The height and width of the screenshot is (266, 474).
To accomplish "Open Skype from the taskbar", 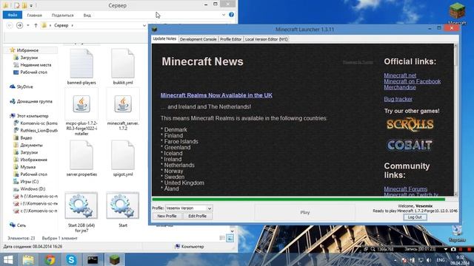I will pos(71,260).
